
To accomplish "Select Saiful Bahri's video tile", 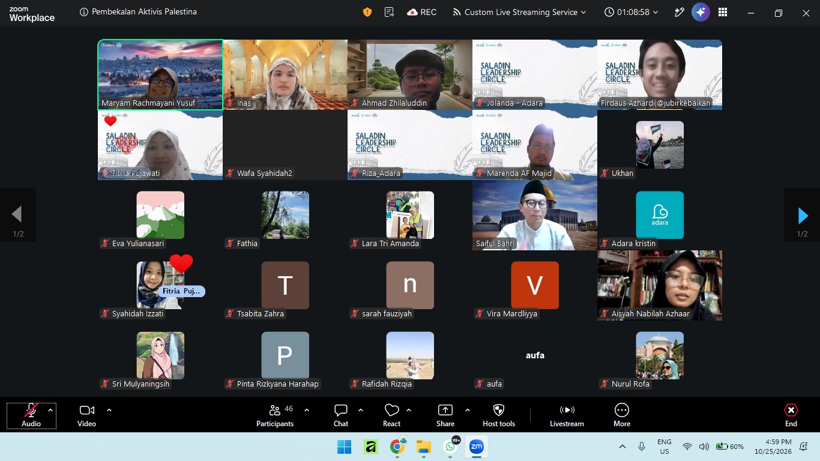I will coord(535,215).
